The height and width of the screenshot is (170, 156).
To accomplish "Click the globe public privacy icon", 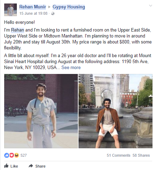I will pyautogui.click(x=53, y=14).
